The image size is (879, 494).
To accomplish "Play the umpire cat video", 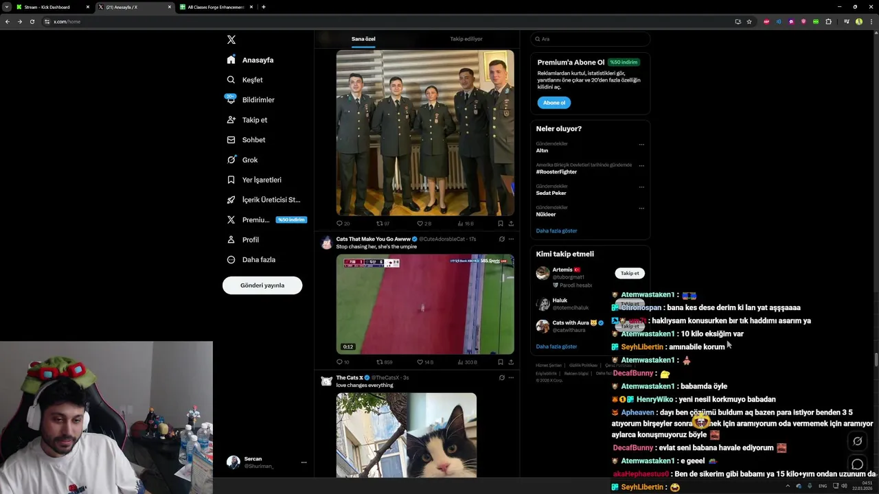I will (x=425, y=305).
